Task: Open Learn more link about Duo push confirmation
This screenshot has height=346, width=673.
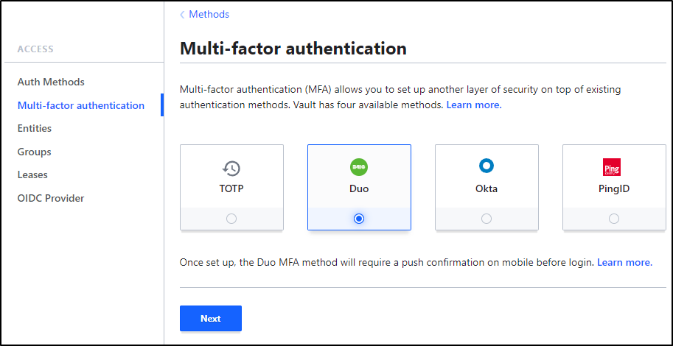Action: pos(624,262)
